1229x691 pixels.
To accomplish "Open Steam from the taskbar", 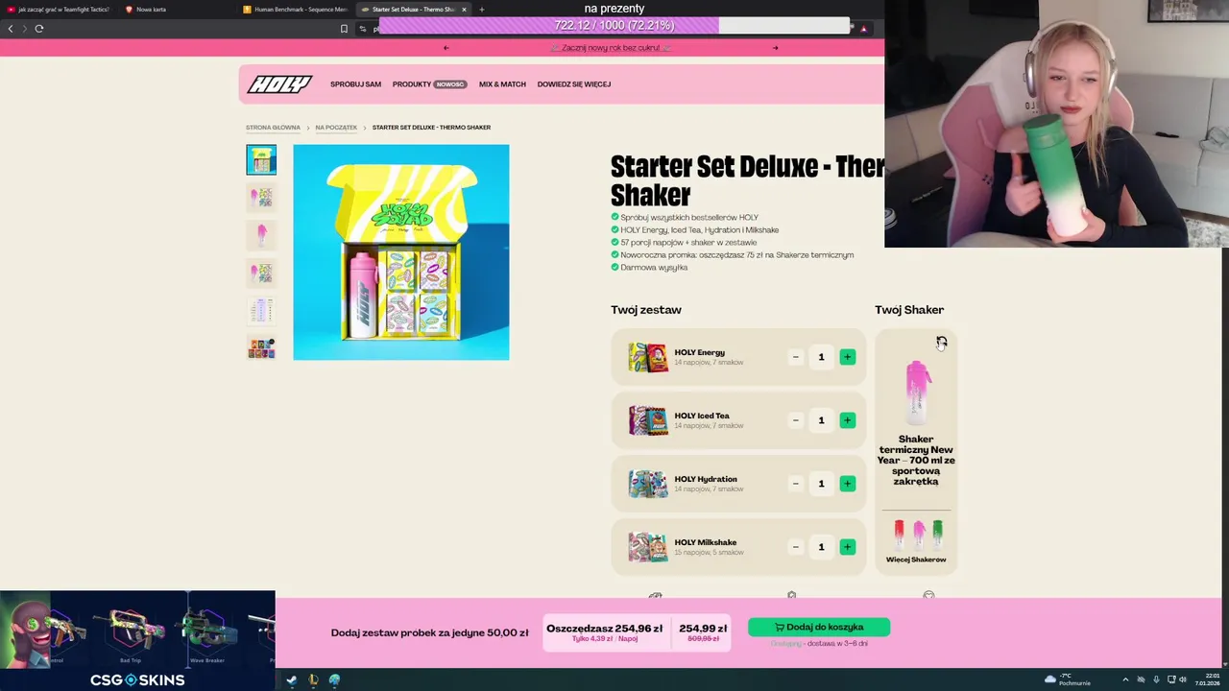I will coord(292,679).
